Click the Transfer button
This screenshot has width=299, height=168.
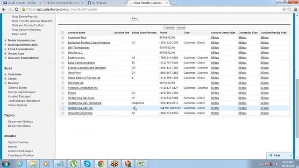pyautogui.click(x=169, y=28)
